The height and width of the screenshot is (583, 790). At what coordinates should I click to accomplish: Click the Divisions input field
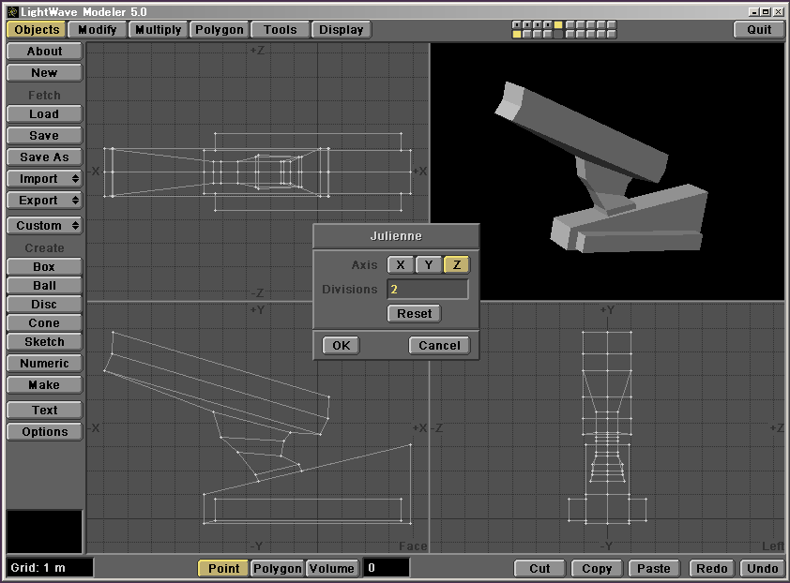427,290
